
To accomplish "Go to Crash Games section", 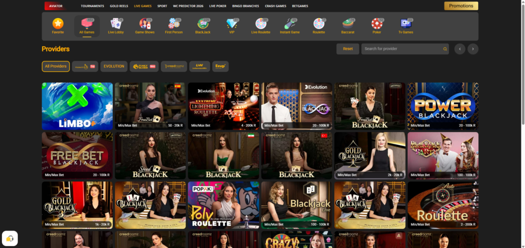I will click(275, 6).
